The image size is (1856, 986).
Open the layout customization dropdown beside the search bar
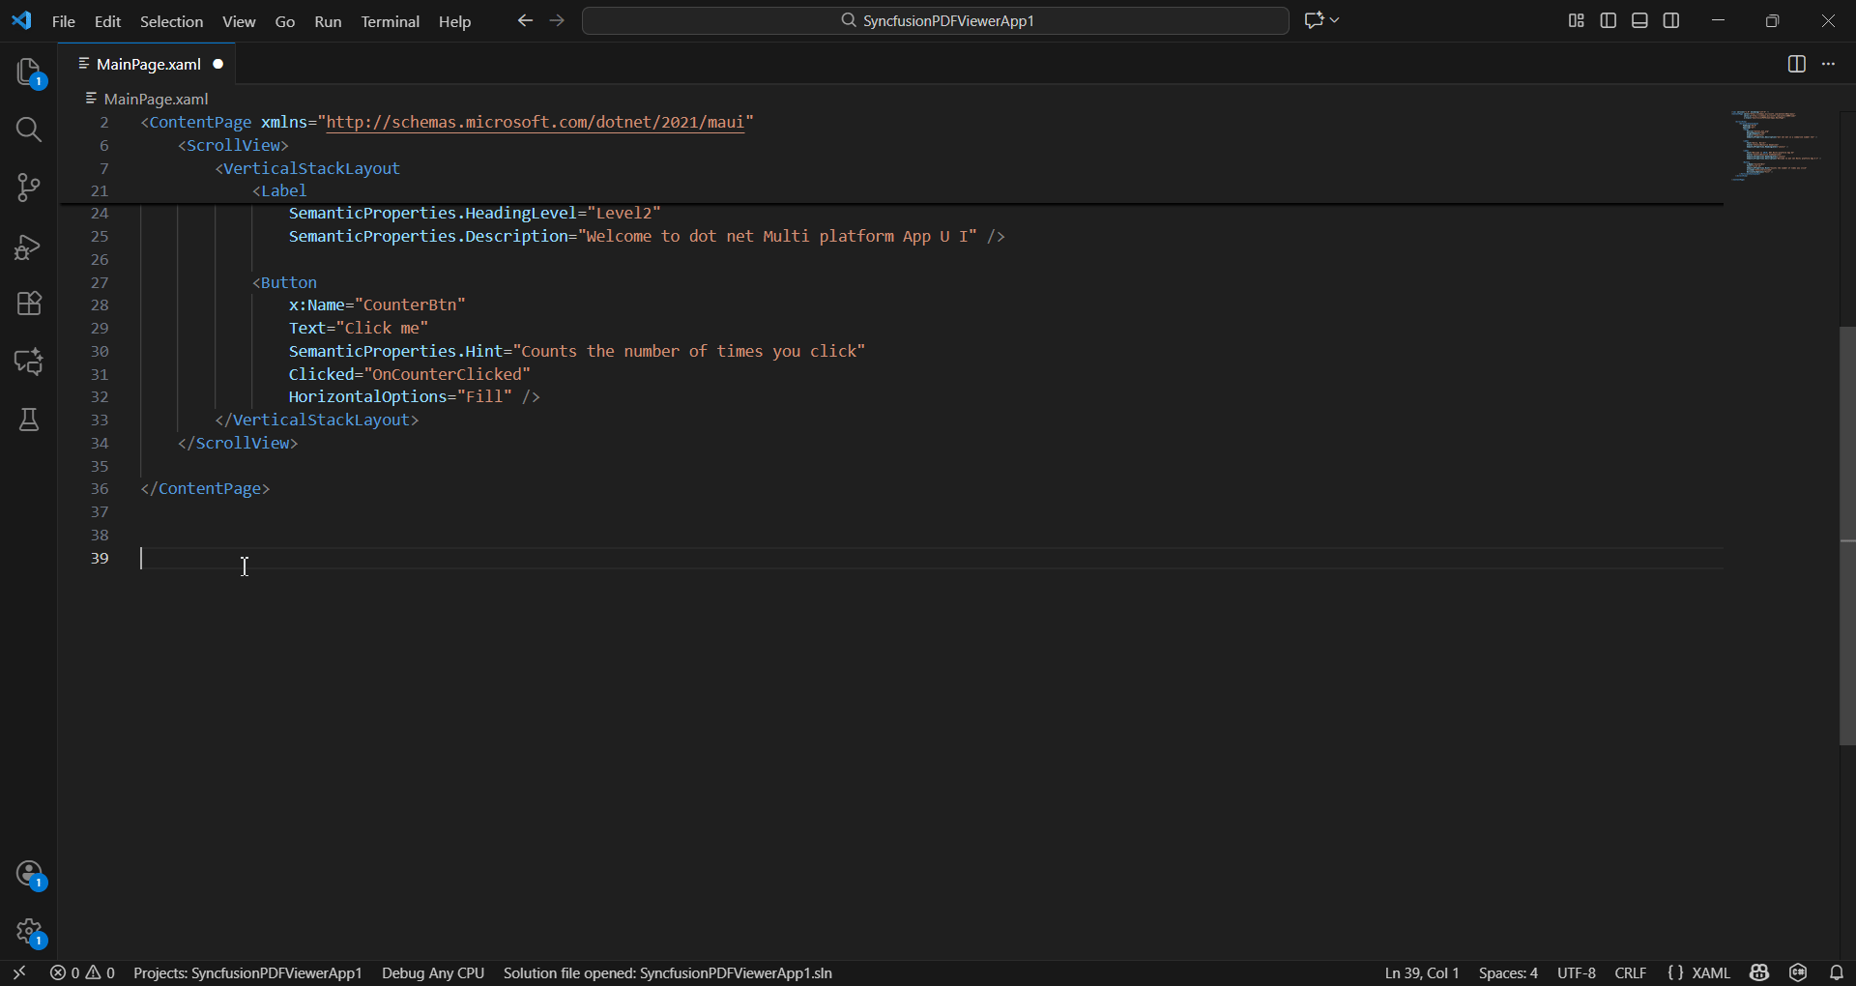tap(1322, 19)
